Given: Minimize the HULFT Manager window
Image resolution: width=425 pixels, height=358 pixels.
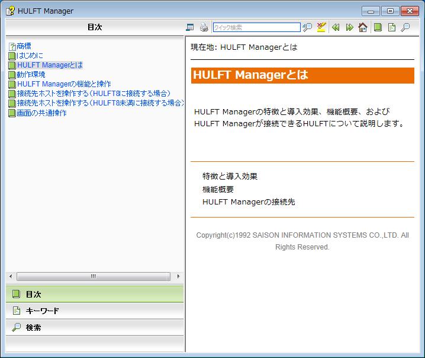Looking at the screenshot, I should point(371,11).
